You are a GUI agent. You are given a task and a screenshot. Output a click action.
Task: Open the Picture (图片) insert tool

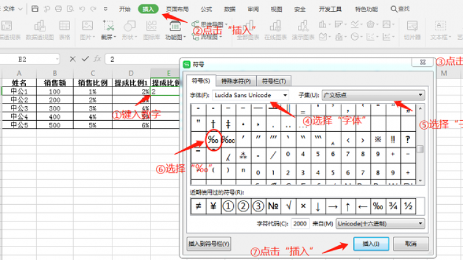tap(87, 30)
